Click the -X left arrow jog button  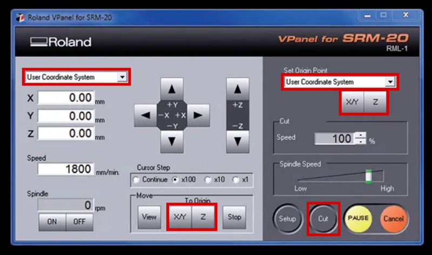[x=145, y=116]
